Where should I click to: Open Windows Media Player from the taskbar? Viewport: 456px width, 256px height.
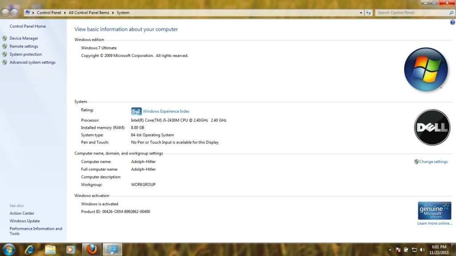70,249
